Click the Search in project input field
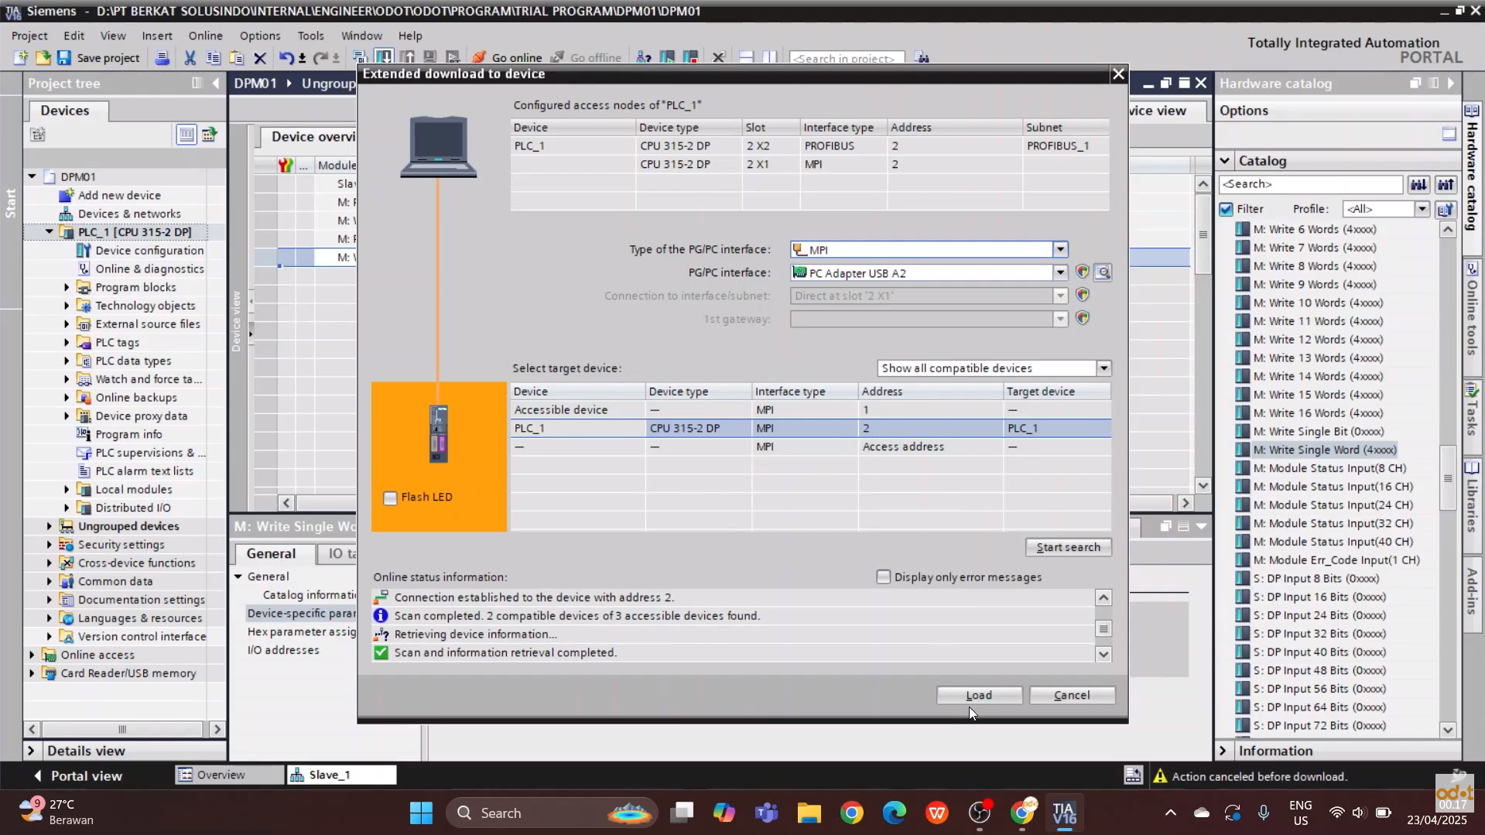This screenshot has width=1485, height=835. pos(847,58)
